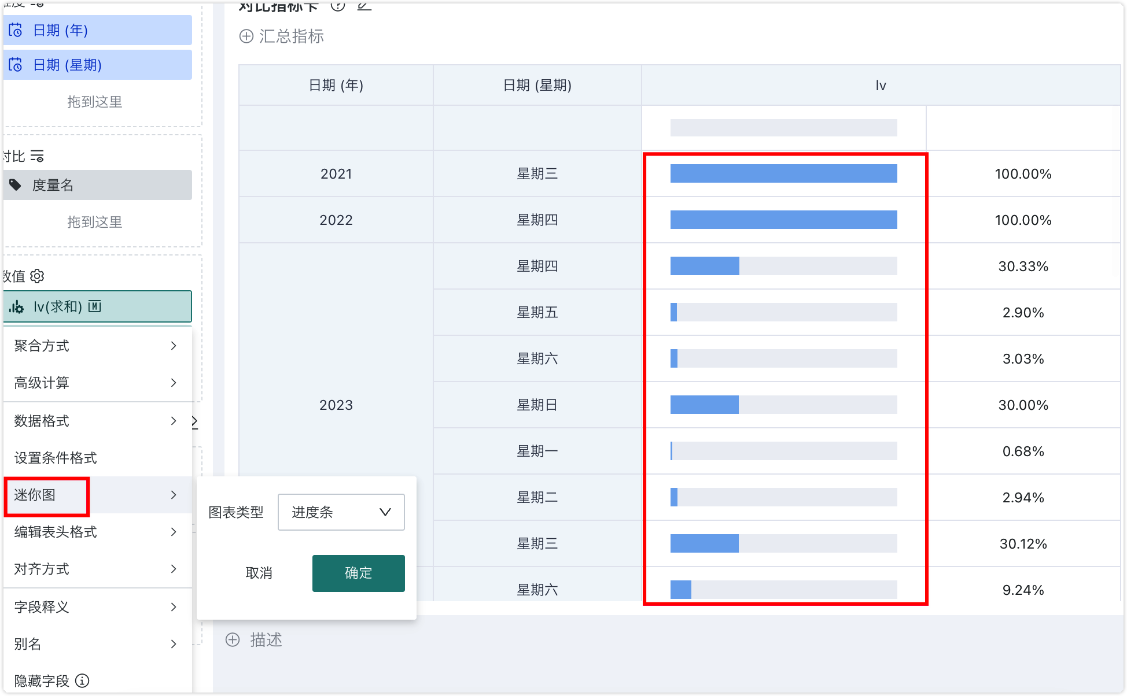1127x696 pixels.
Task: Open the 图表类型 dropdown showing 进度条
Action: [341, 512]
